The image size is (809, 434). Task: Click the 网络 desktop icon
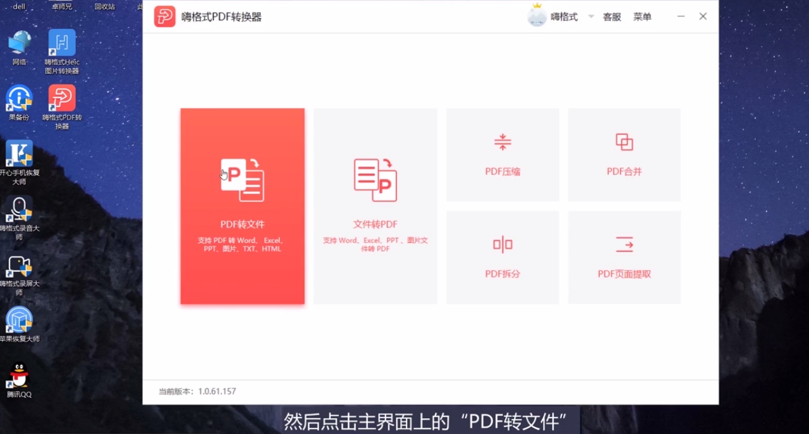(x=20, y=48)
